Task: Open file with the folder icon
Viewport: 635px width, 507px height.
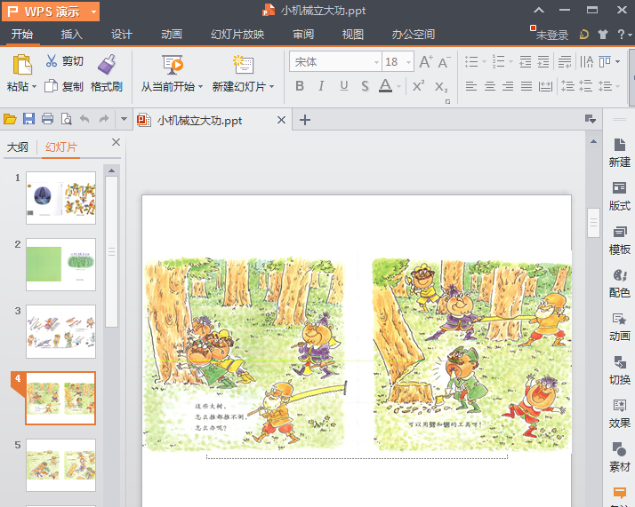Action: [10, 119]
